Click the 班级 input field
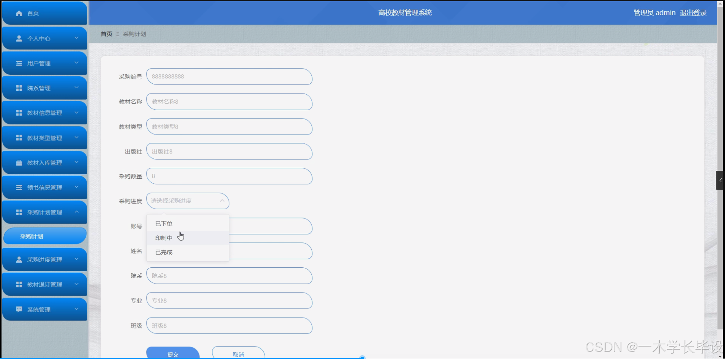725x359 pixels. point(229,325)
